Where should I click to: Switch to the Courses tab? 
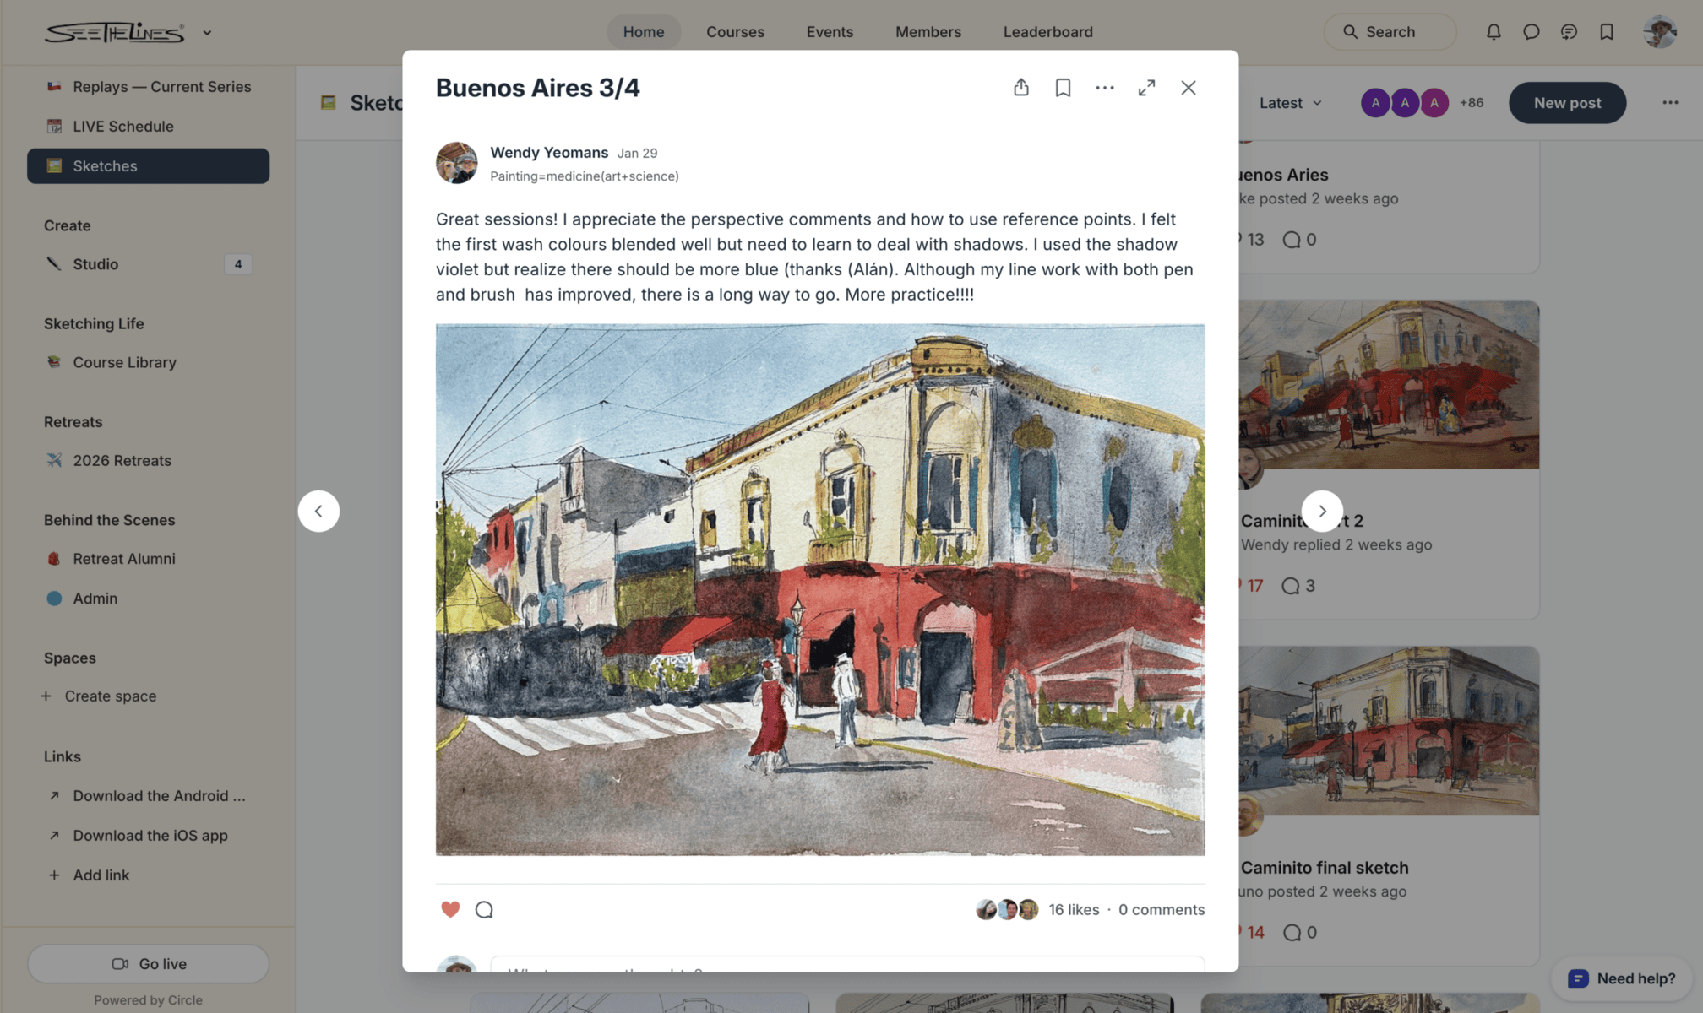coord(735,32)
